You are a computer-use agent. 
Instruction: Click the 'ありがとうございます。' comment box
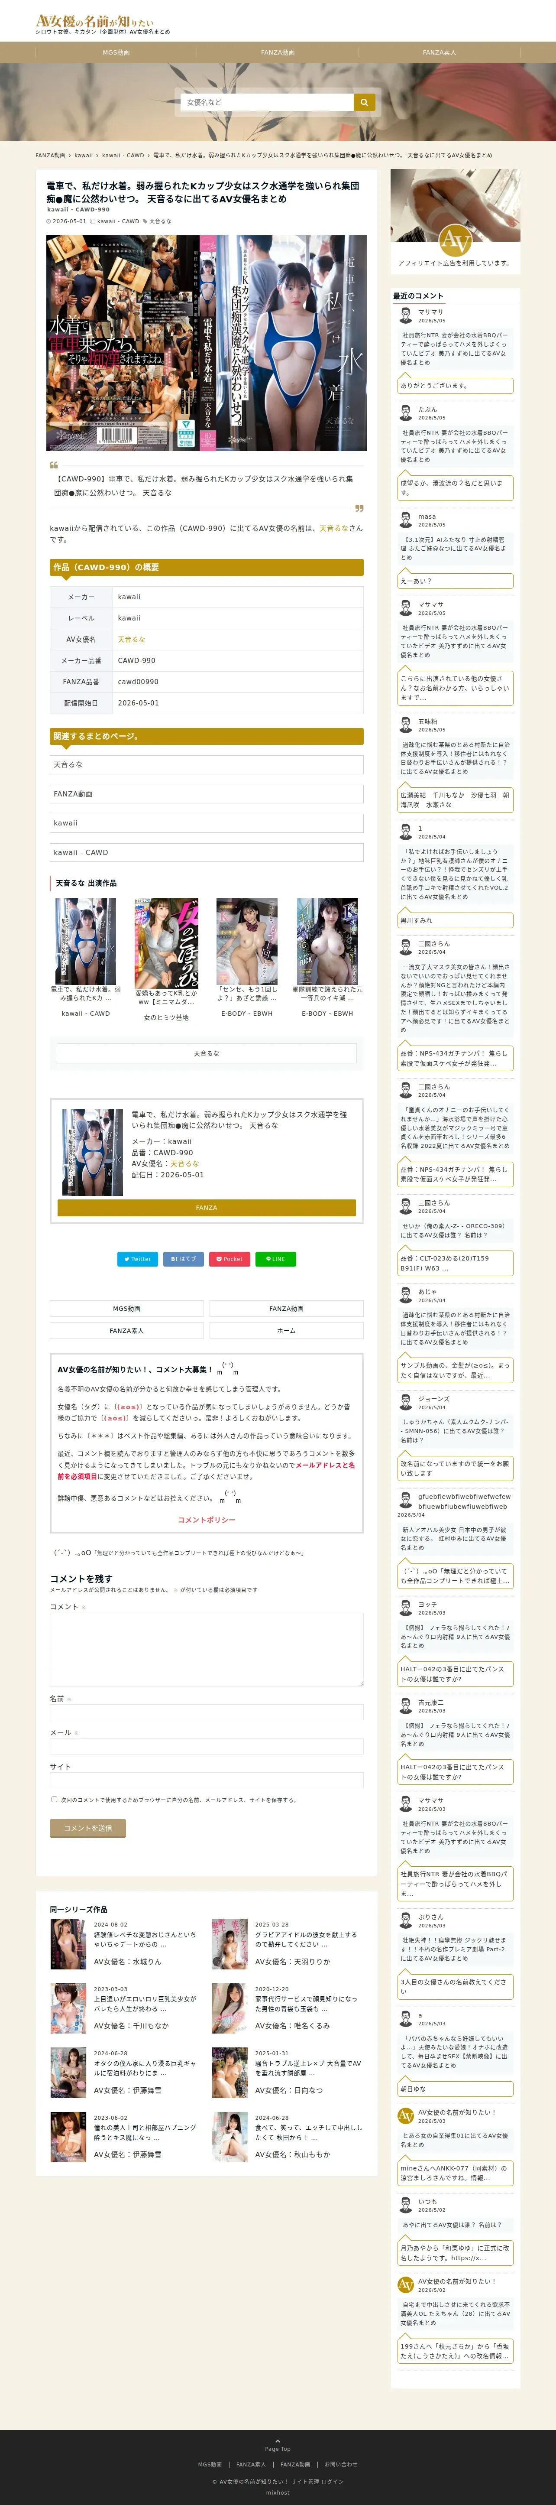click(455, 386)
